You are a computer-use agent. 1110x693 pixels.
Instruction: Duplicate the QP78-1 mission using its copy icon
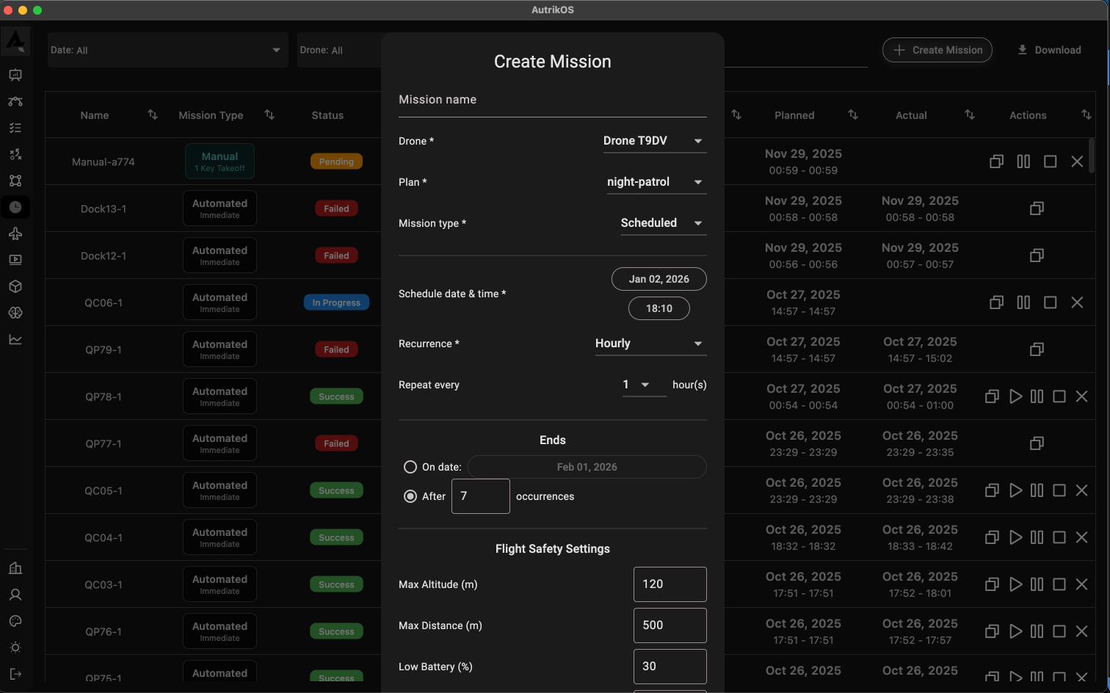(992, 396)
